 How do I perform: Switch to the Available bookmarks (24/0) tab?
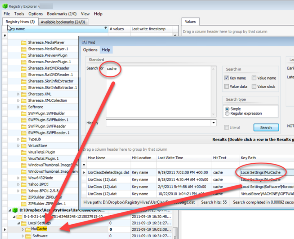[x=63, y=22]
